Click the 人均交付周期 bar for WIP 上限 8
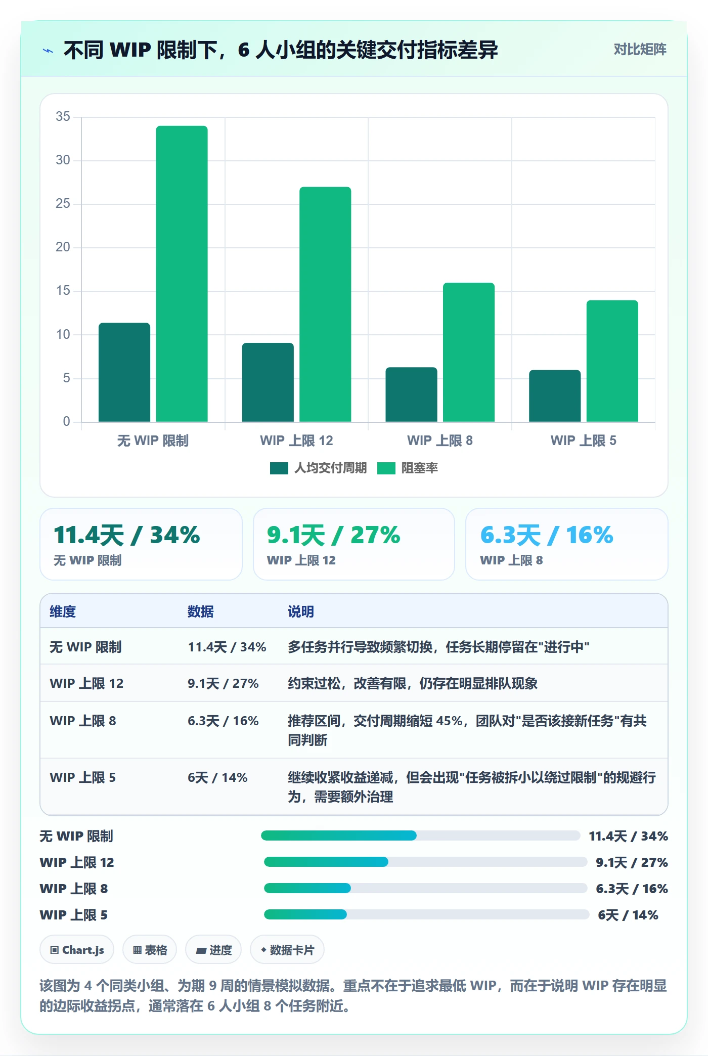This screenshot has width=708, height=1056. click(411, 394)
